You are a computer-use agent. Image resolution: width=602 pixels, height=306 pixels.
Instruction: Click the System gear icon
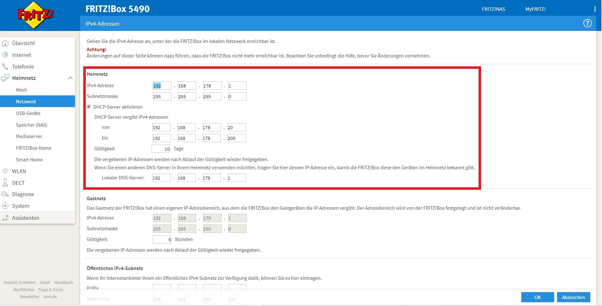[5, 206]
